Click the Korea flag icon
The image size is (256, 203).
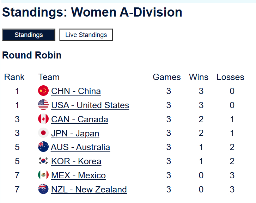click(x=43, y=161)
